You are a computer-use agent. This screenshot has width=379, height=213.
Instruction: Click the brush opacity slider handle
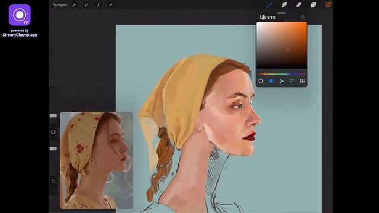53,149
